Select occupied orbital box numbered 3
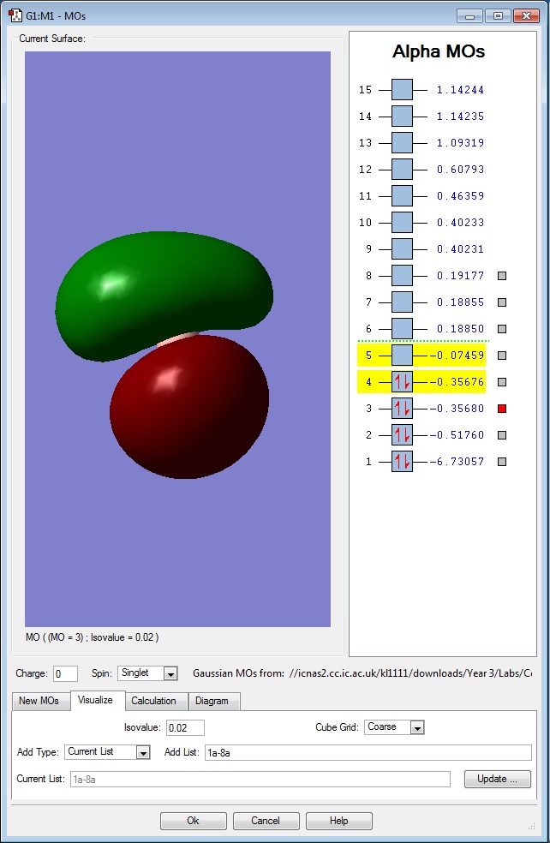Viewport: 550px width, 843px height. pos(402,409)
